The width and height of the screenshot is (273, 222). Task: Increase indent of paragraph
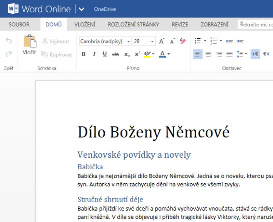(240, 41)
